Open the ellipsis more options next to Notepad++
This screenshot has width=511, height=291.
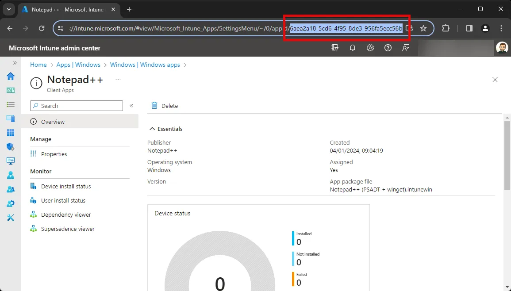point(118,80)
